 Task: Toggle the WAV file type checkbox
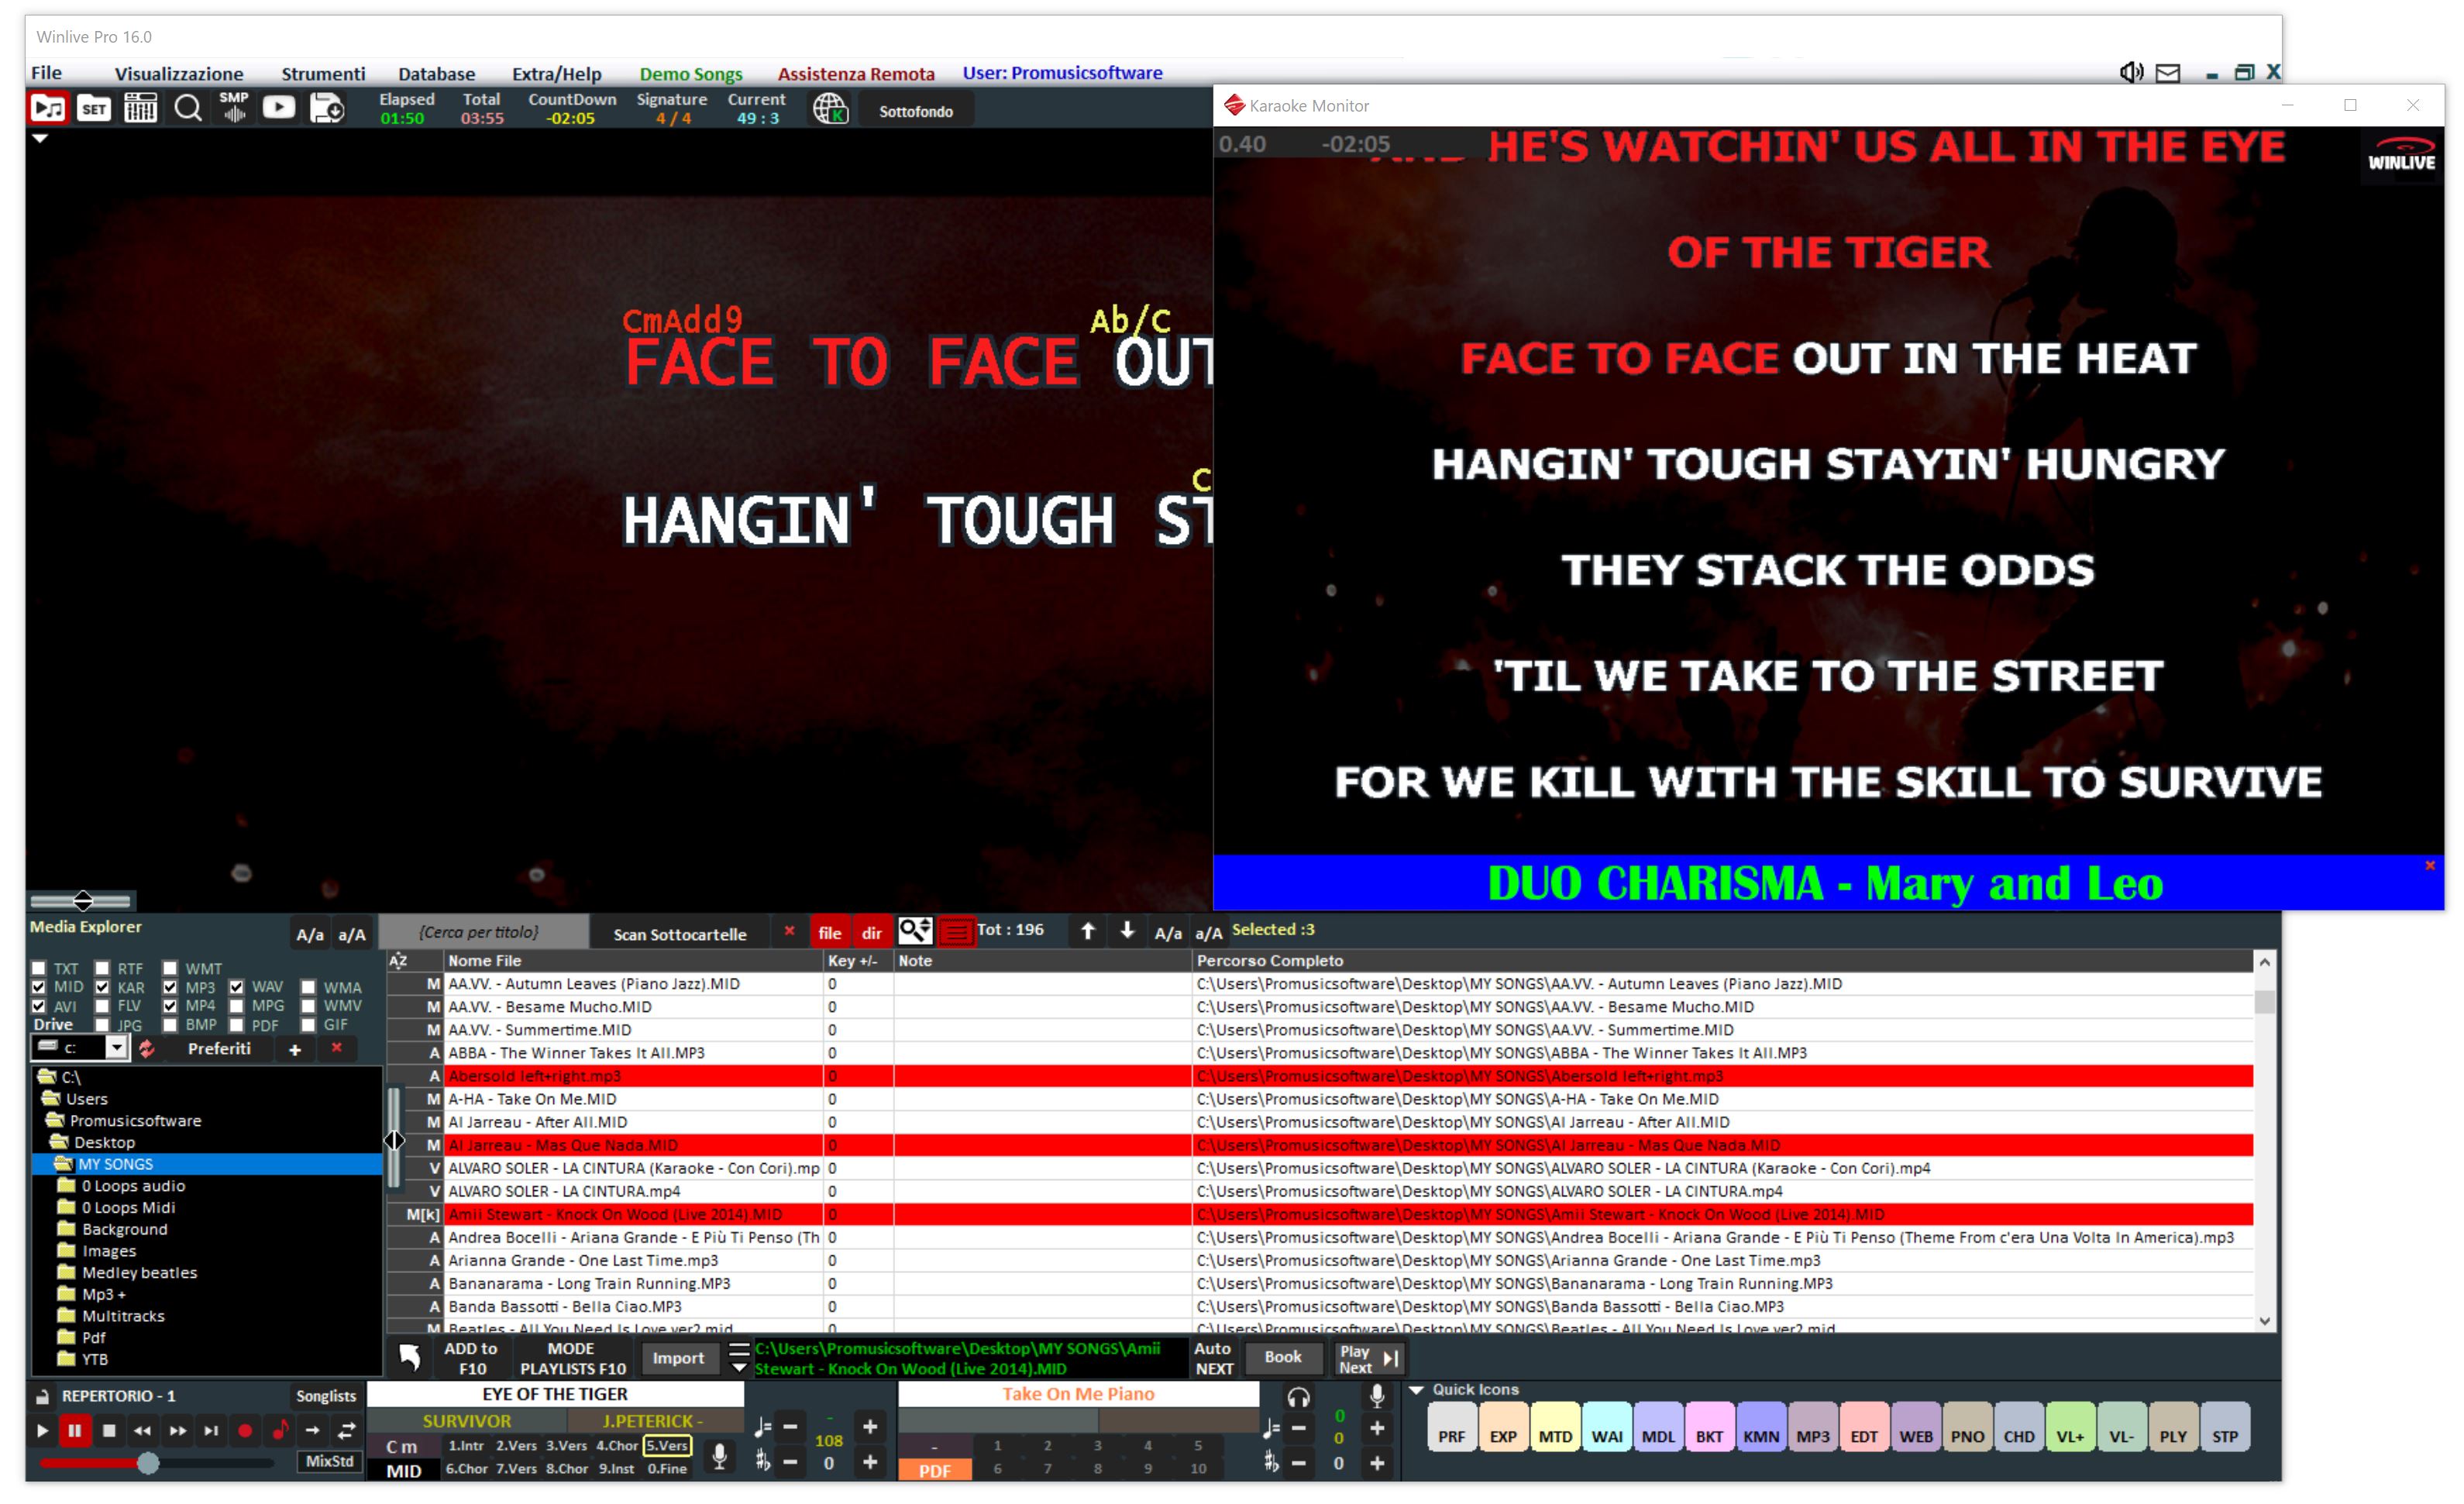[x=237, y=987]
